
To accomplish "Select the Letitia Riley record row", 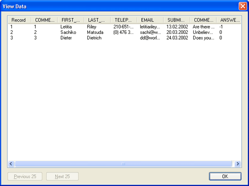I will click(x=124, y=27).
